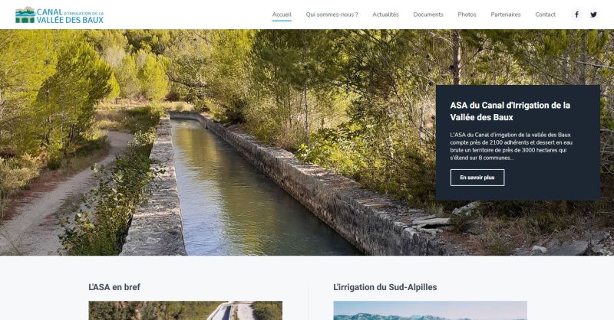Open the L'irrigation du Sud-Alpilles heading
614x320 pixels.
point(385,287)
